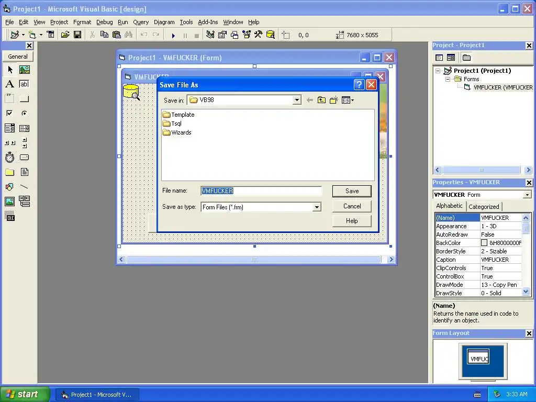
Task: Open the Properties Window toolbar icon
Action: click(x=222, y=35)
